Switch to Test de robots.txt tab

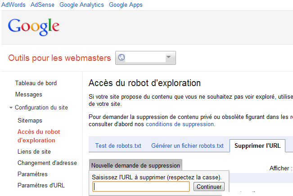click(x=118, y=146)
